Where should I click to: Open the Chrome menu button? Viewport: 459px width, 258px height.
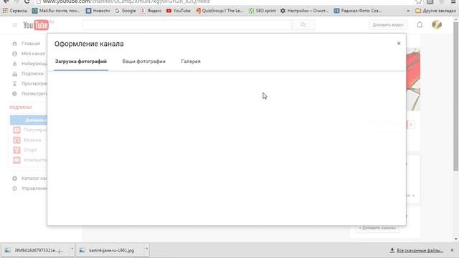coord(453,1)
